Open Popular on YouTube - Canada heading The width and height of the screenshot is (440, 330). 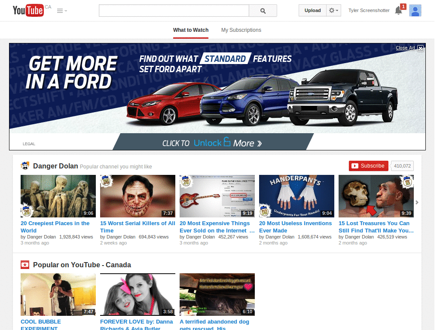click(82, 265)
